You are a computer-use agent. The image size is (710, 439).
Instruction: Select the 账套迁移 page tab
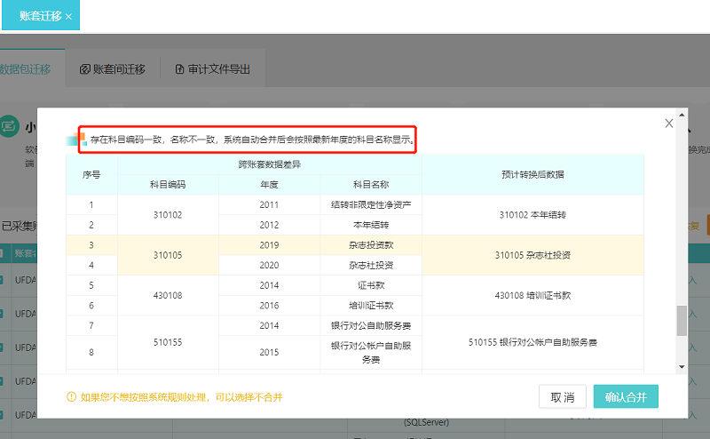[39, 16]
